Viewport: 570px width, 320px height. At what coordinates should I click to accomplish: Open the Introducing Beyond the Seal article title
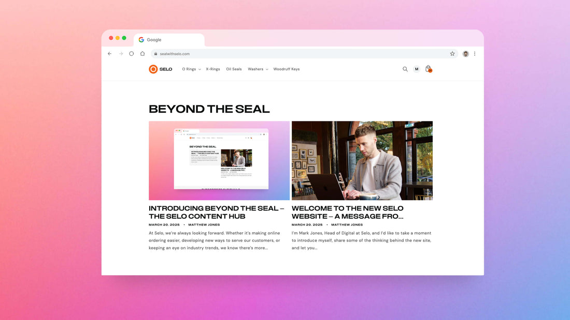(x=216, y=212)
